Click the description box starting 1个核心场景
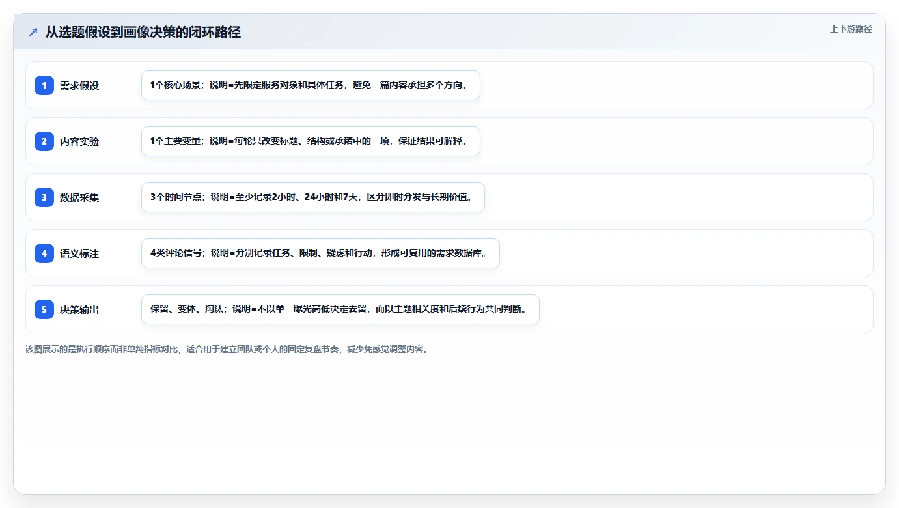Image resolution: width=899 pixels, height=508 pixels. (311, 85)
